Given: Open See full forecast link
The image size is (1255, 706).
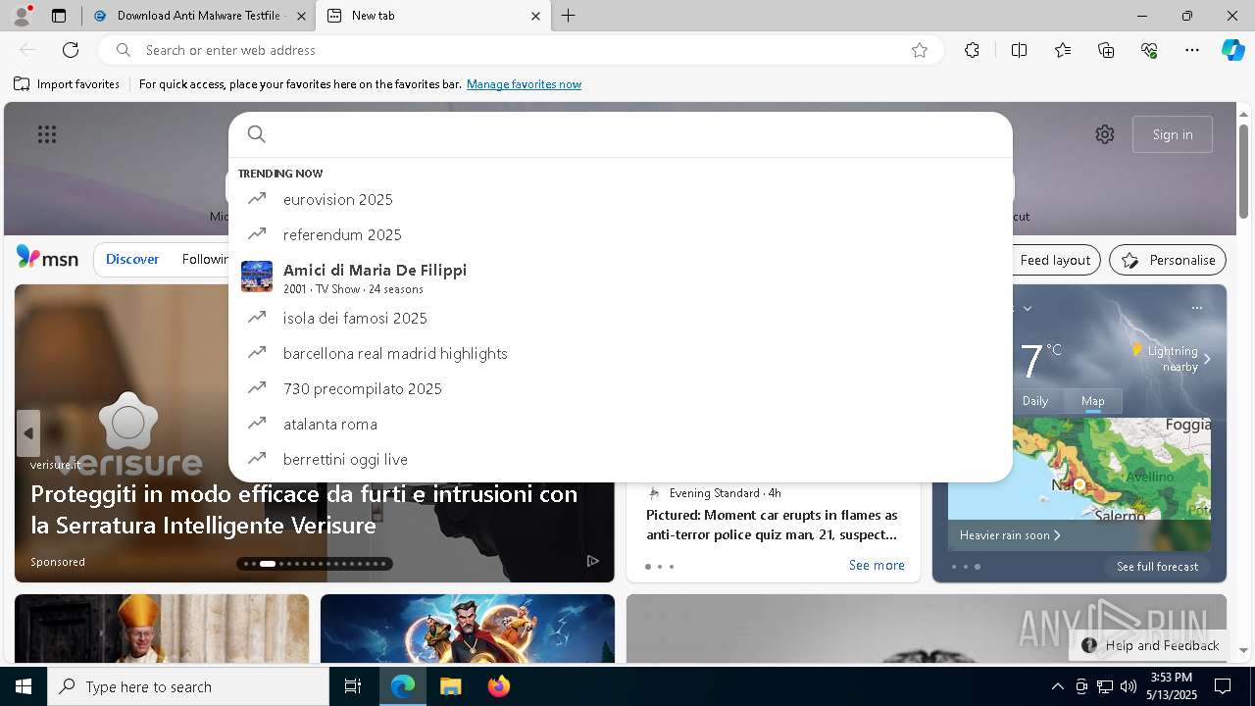Looking at the screenshot, I should [1157, 567].
